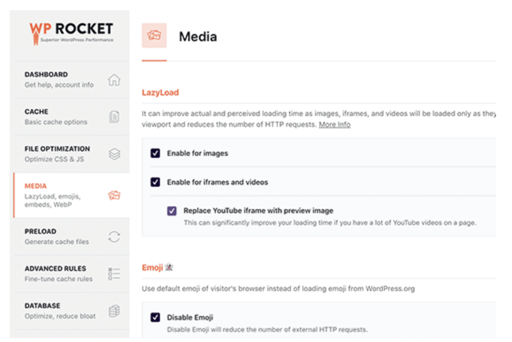Screen dimensions: 512x342
Task: Click the 'Enable for images' label
Action: tap(198, 153)
